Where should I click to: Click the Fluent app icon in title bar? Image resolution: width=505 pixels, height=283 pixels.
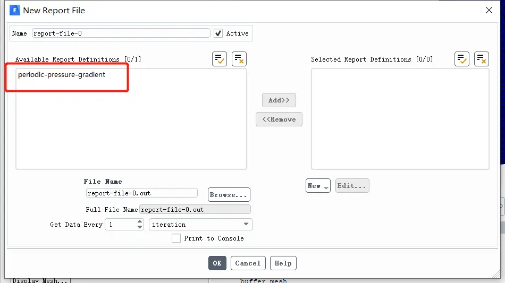point(15,10)
